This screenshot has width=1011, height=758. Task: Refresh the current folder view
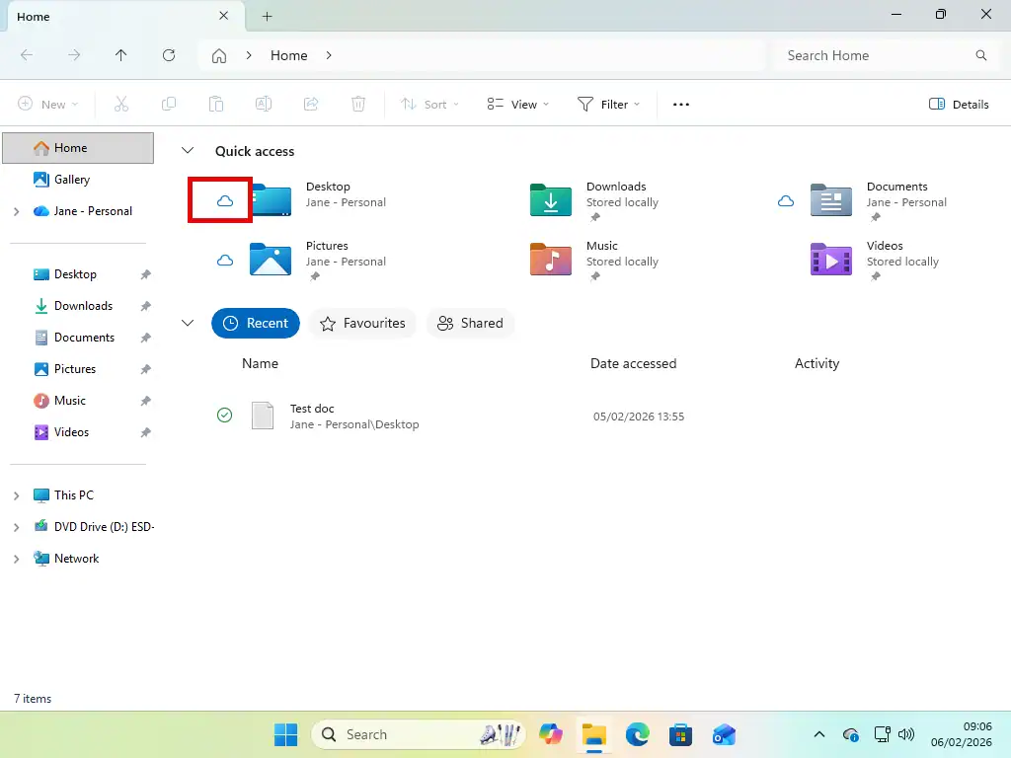tap(169, 55)
